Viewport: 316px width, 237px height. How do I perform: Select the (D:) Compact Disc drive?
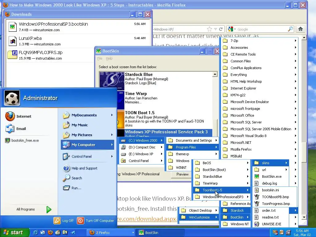(141, 147)
